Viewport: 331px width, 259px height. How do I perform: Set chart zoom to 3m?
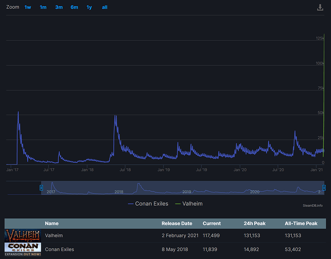point(59,7)
